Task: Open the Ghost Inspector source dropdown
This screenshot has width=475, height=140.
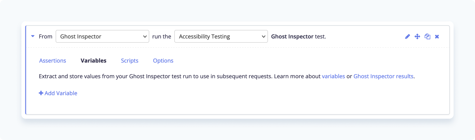Action: [99, 36]
